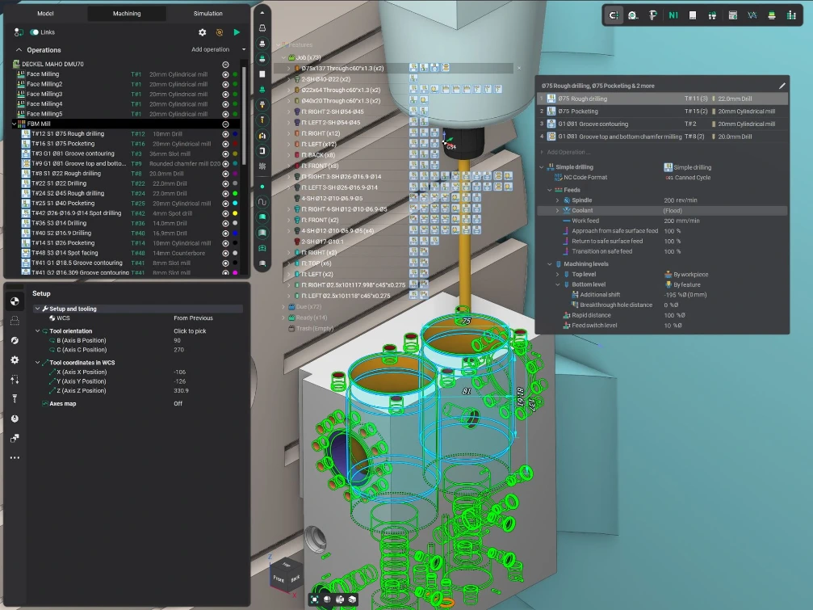Open the Model tab
The image size is (813, 610).
point(46,13)
